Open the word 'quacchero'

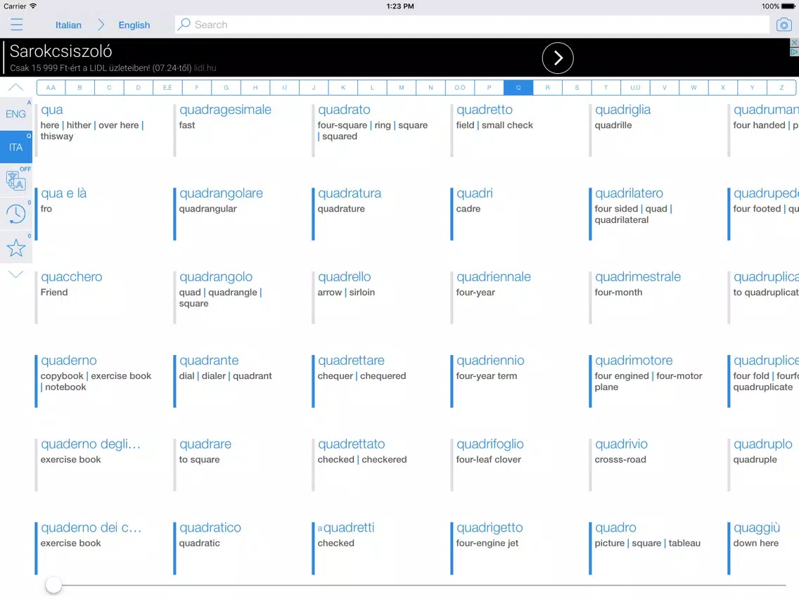tap(71, 276)
